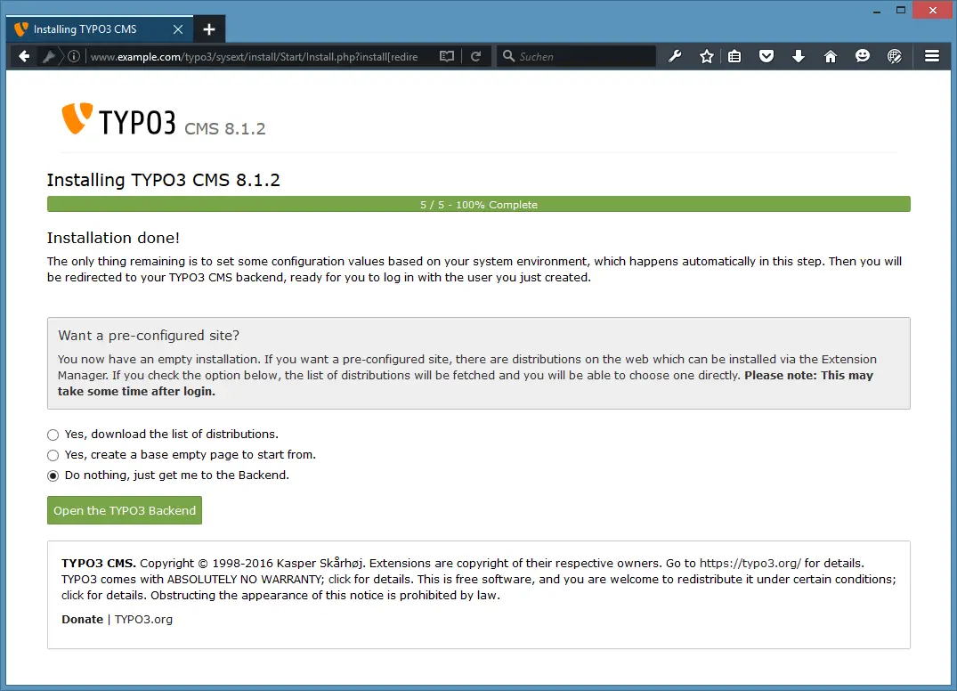Close the browser window
The width and height of the screenshot is (957, 691).
[x=933, y=11]
